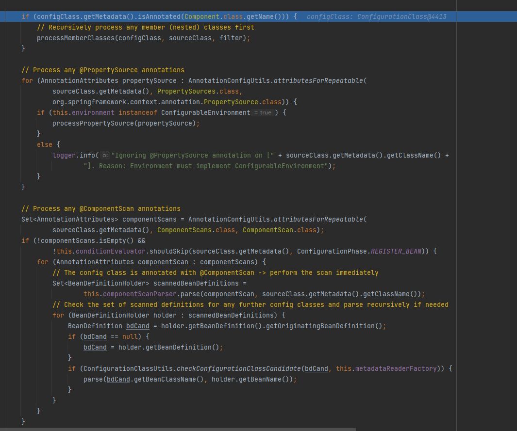This screenshot has width=517, height=431.
Task: Click the horizontal scrollbar below the editor
Action: (178, 430)
